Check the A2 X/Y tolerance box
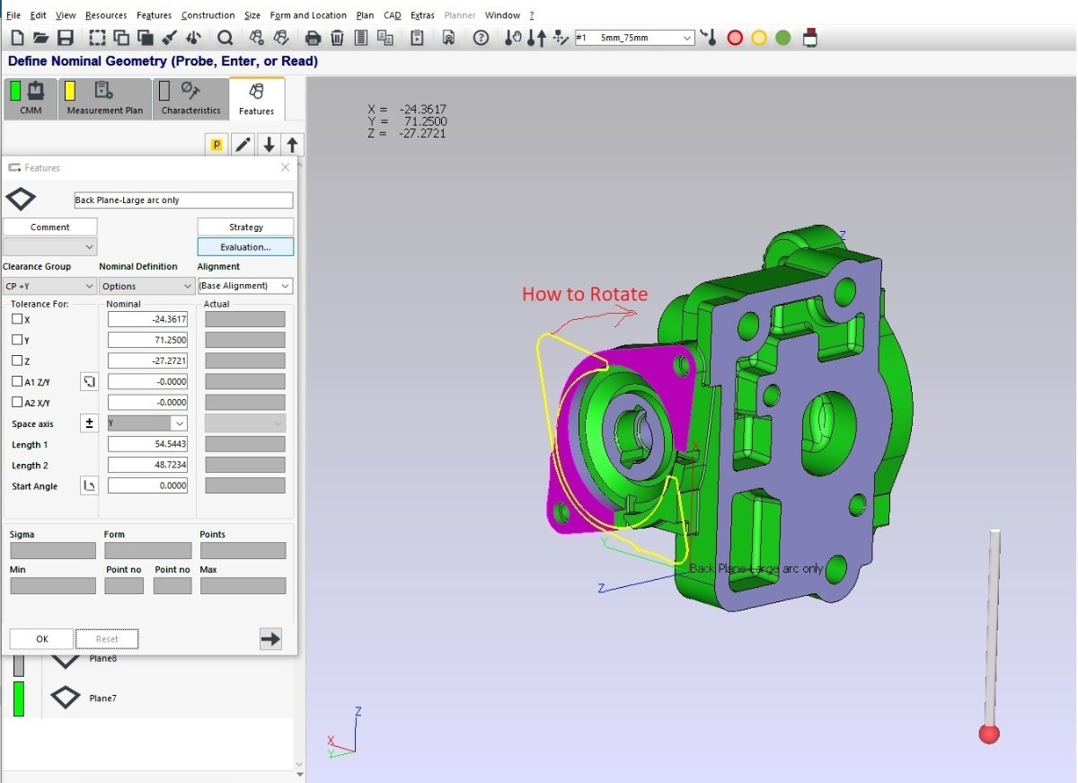Screen dimensions: 1078x783 coord(17,403)
